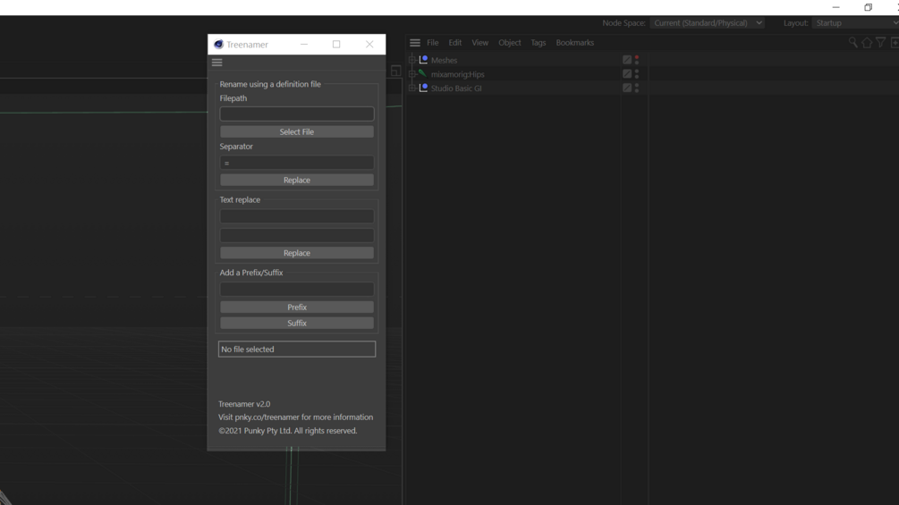Viewport: 899px width, 505px height.
Task: Click the Meshes null object icon
Action: pos(423,60)
